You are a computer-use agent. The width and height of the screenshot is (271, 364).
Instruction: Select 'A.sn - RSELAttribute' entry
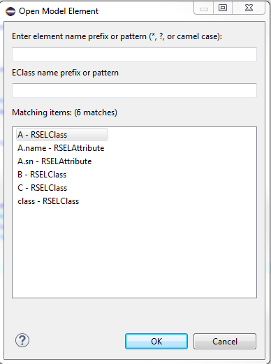[x=54, y=161]
